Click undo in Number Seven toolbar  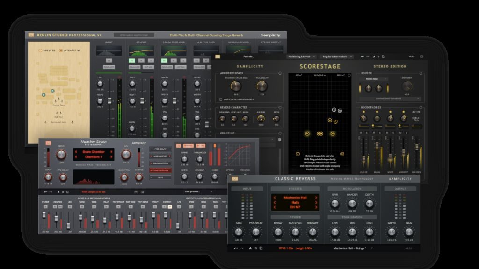point(45,192)
